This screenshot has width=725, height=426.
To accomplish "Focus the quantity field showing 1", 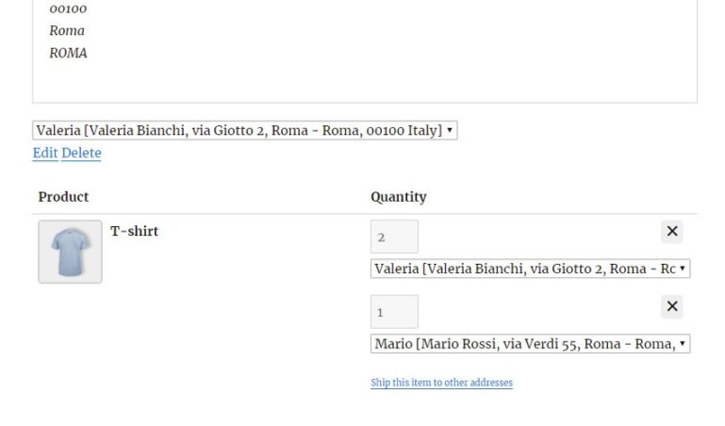I will pyautogui.click(x=394, y=312).
